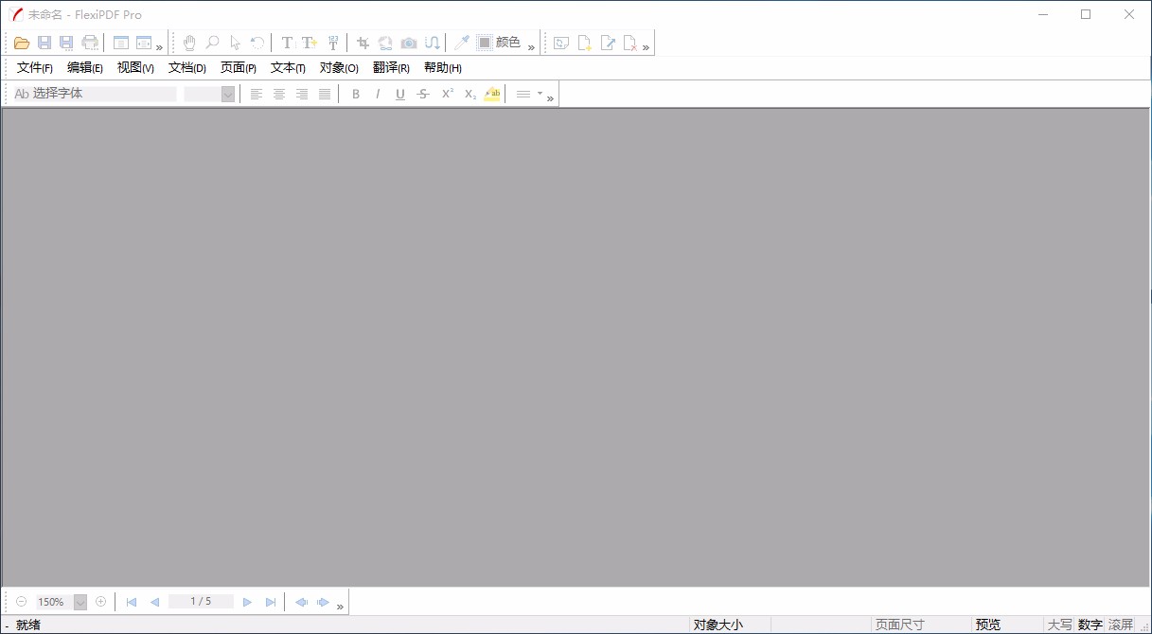Go to first page arrow

point(132,602)
